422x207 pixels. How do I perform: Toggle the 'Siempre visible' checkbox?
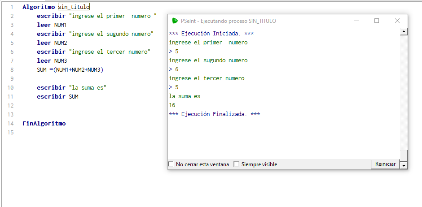click(236, 164)
